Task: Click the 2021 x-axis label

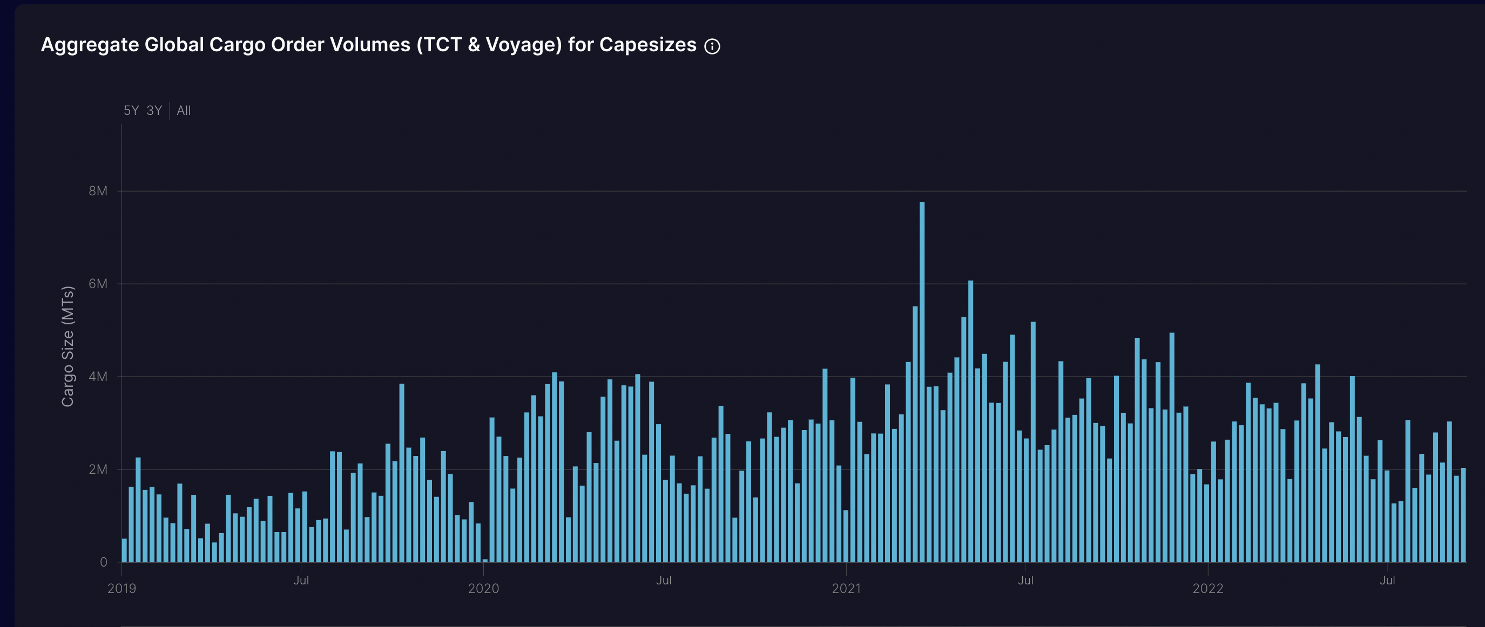Action: point(846,588)
